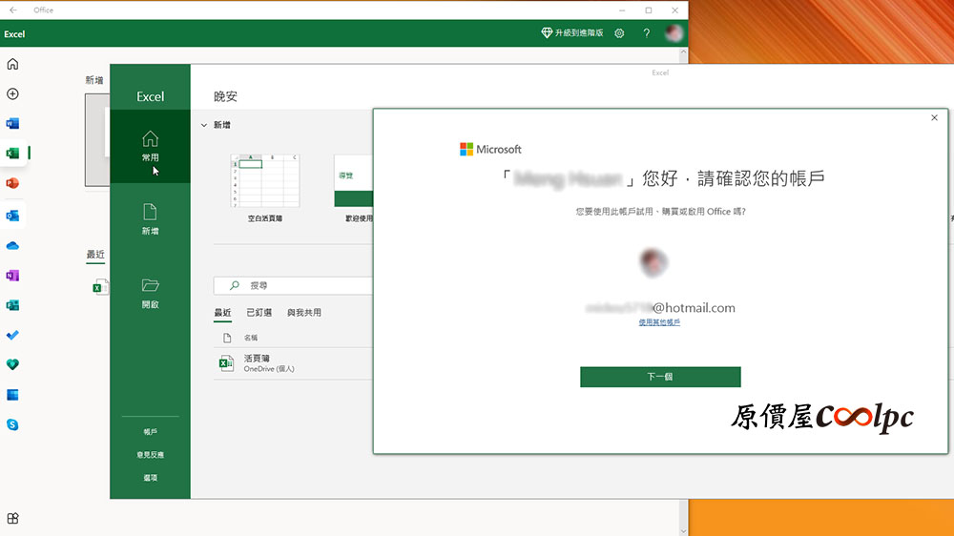
Task: Open 選項 Options in Excel sidebar
Action: point(151,478)
